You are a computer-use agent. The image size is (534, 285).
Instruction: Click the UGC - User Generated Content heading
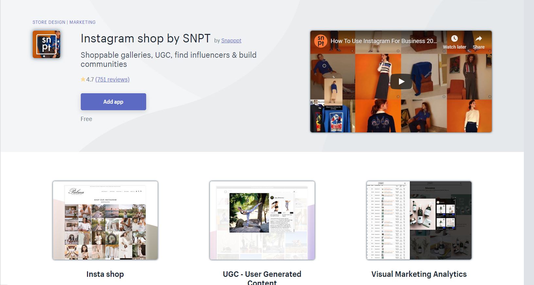click(x=262, y=278)
